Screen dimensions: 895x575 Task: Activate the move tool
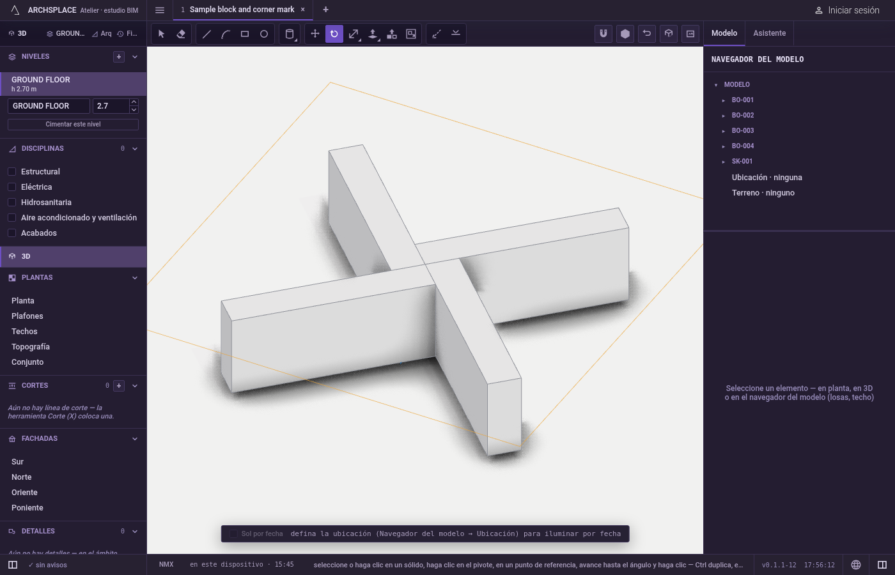tap(315, 34)
